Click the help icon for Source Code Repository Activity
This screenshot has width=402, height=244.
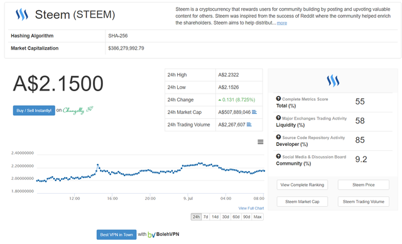tap(278, 136)
